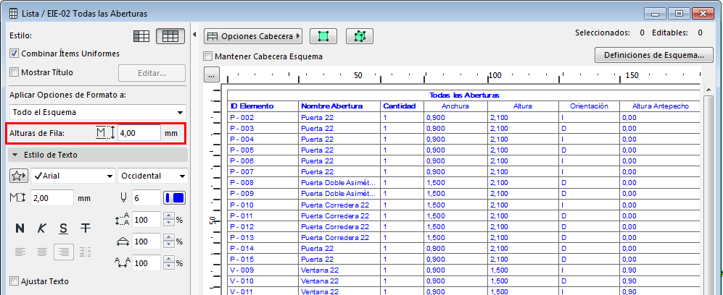Click the collapse left panel arrow

point(194,35)
